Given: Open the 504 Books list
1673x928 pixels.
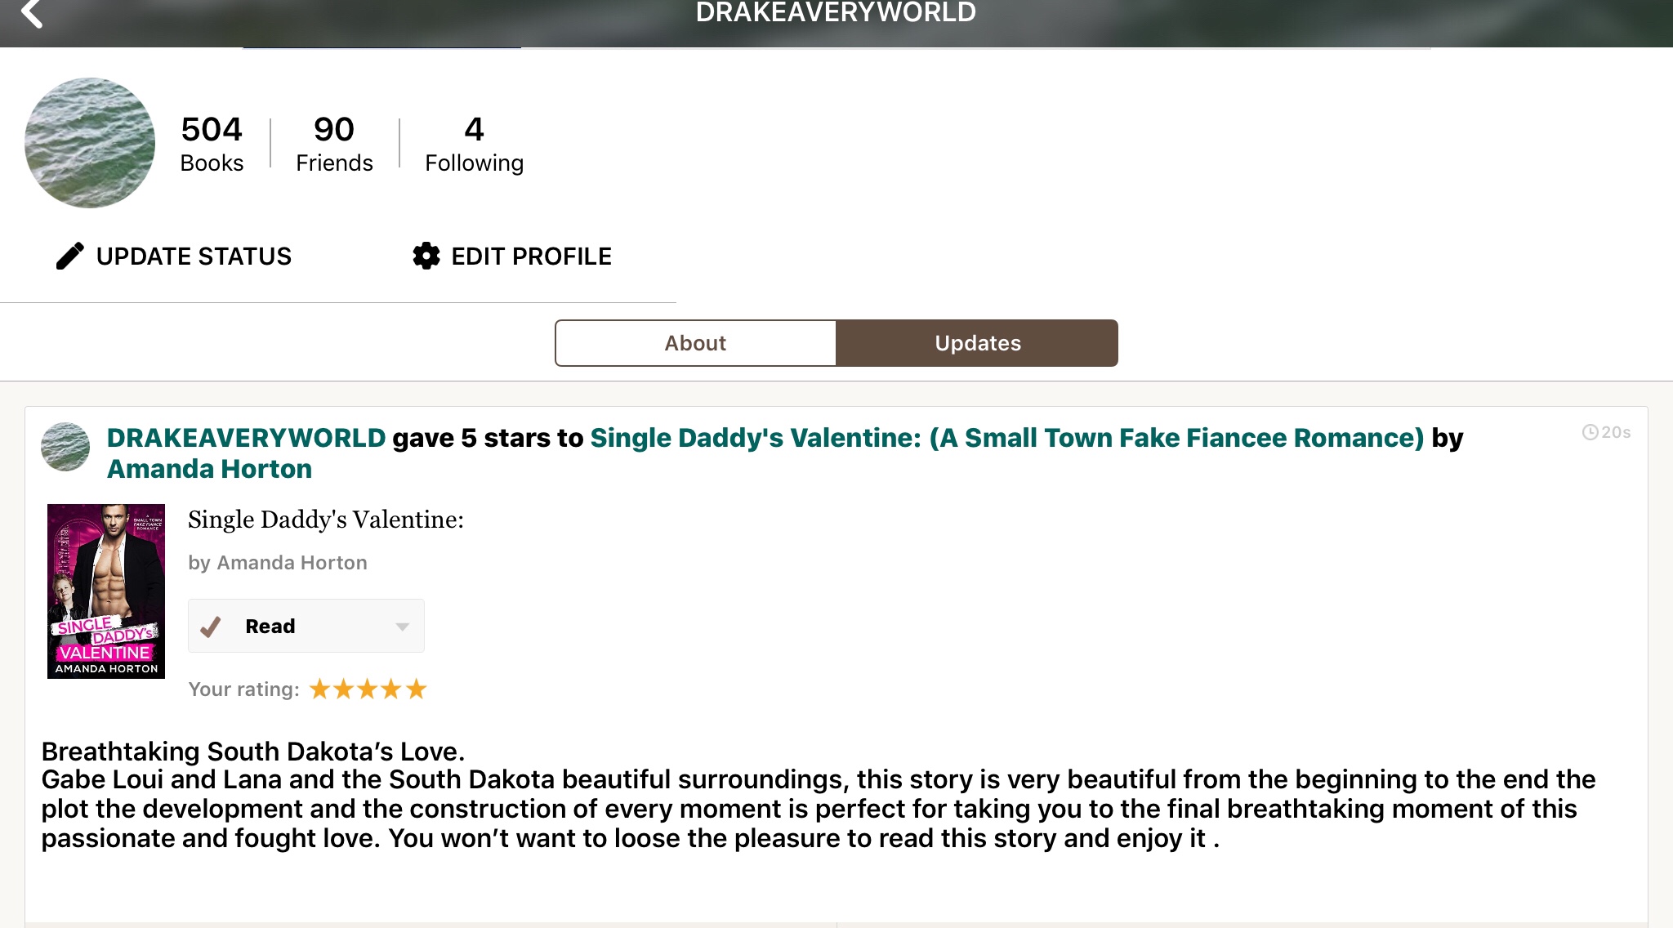Looking at the screenshot, I should (x=212, y=144).
